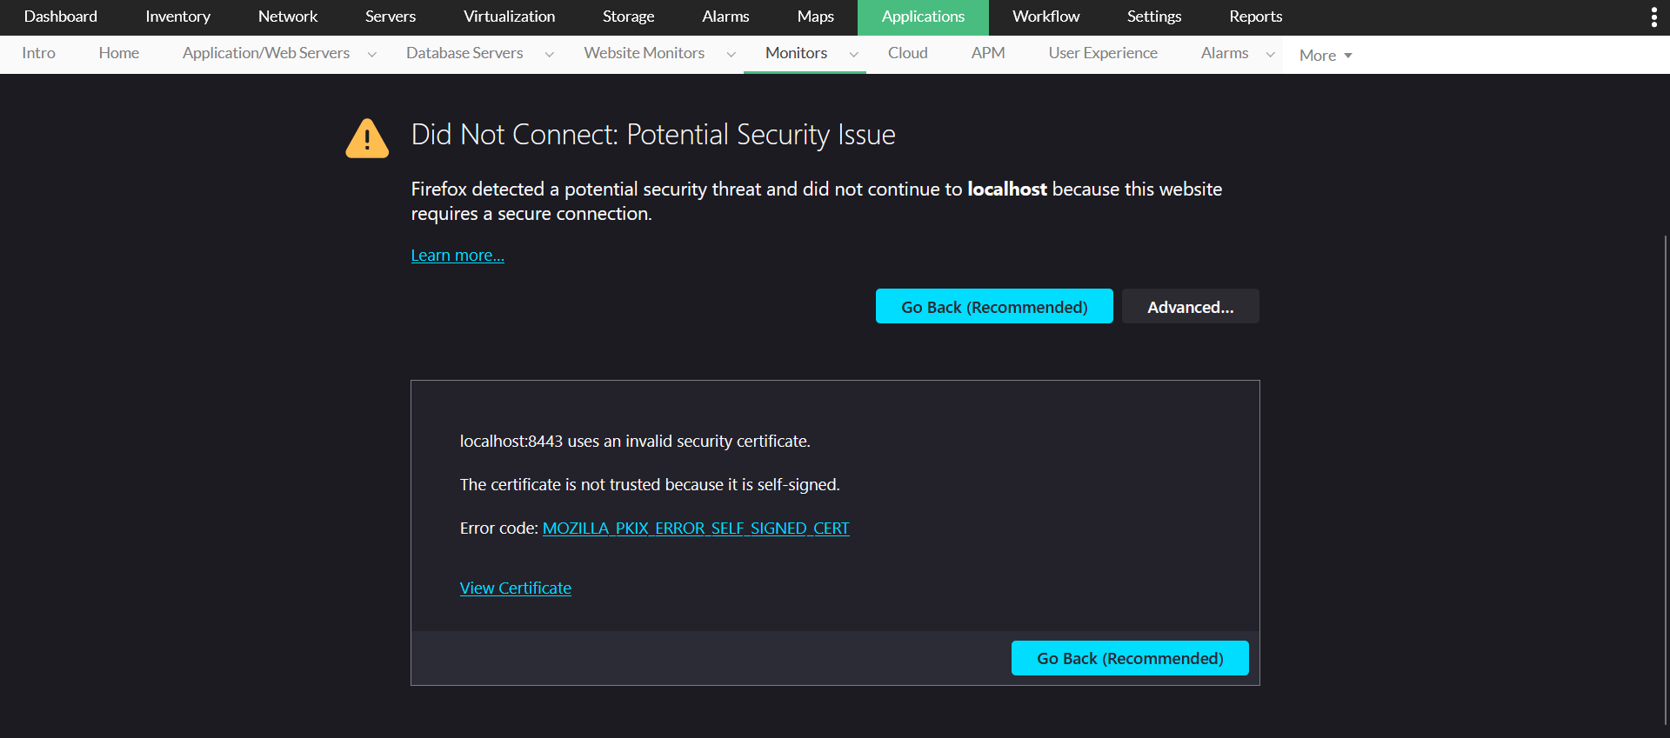Image resolution: width=1670 pixels, height=738 pixels.
Task: Expand the Alarms sub-tab chevron
Action: pos(1271,55)
